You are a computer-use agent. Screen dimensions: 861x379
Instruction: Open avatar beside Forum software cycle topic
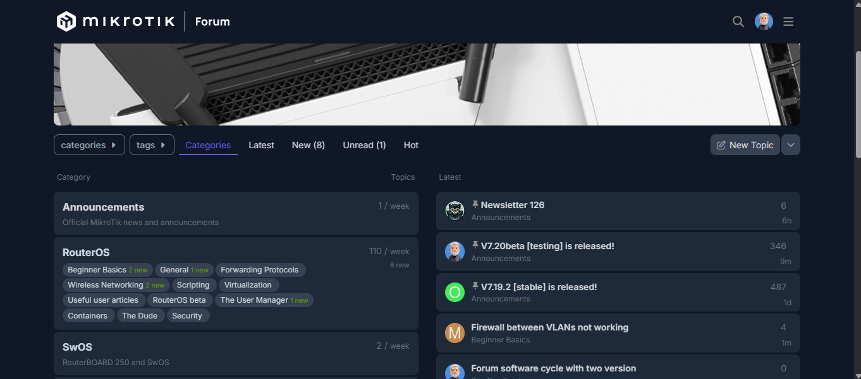pyautogui.click(x=455, y=371)
